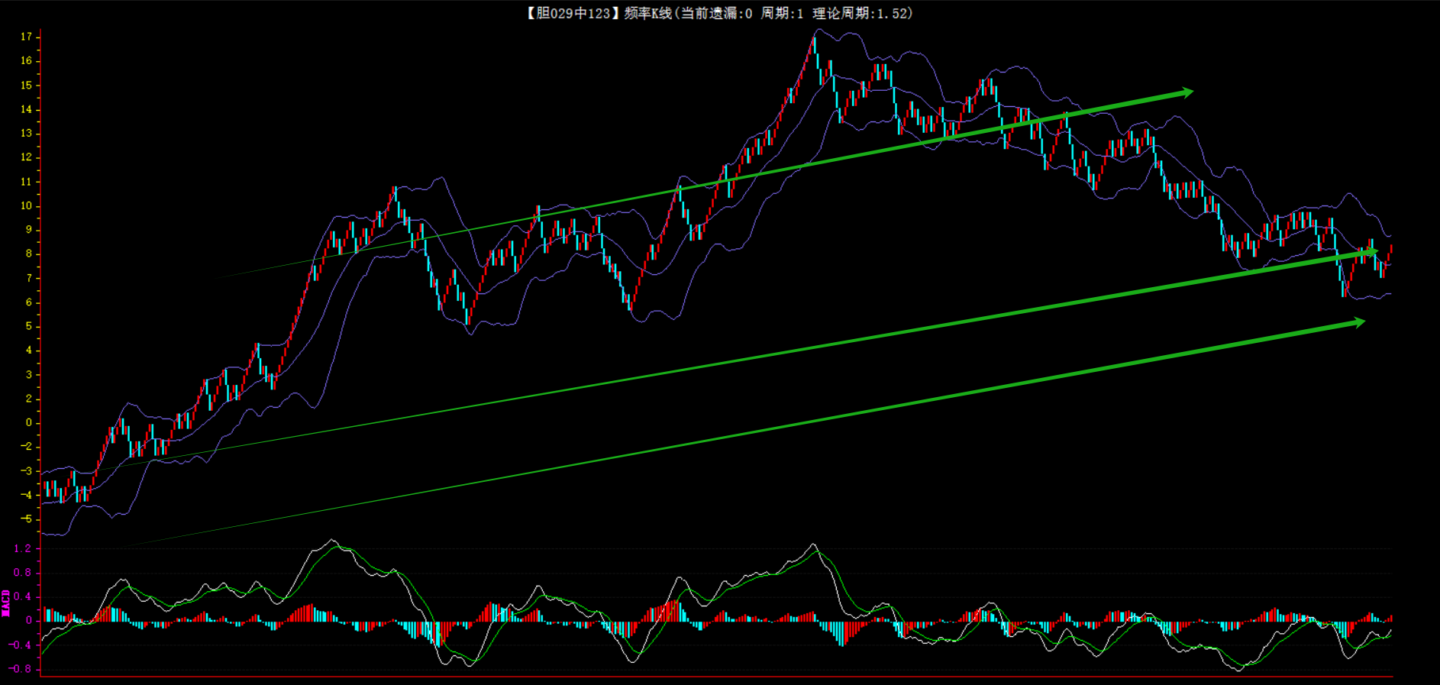Screen dimensions: 1440x685
Task: Click the lowest green trend line arrowhead
Action: pos(1359,323)
